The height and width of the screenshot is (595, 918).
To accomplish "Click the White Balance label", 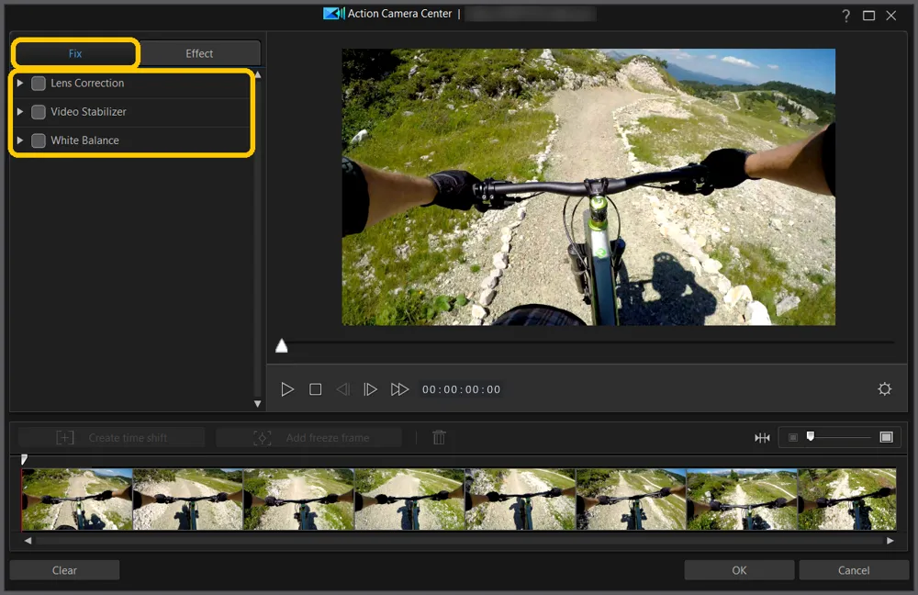I will [x=84, y=140].
